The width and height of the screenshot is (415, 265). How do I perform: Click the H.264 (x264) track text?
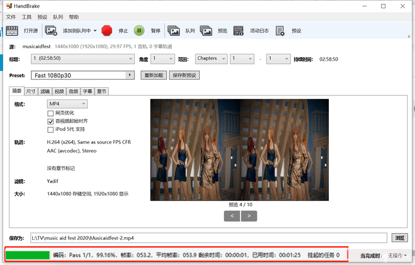tap(89, 142)
